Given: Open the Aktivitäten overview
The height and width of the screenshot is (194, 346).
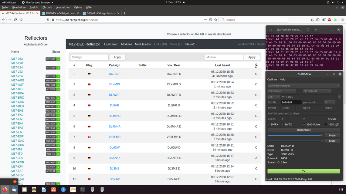Looking at the screenshot, I should point(9,2).
